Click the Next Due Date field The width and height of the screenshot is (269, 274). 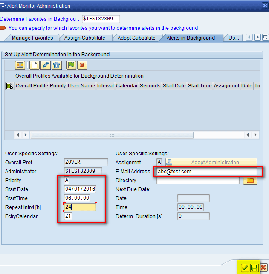tap(194, 198)
